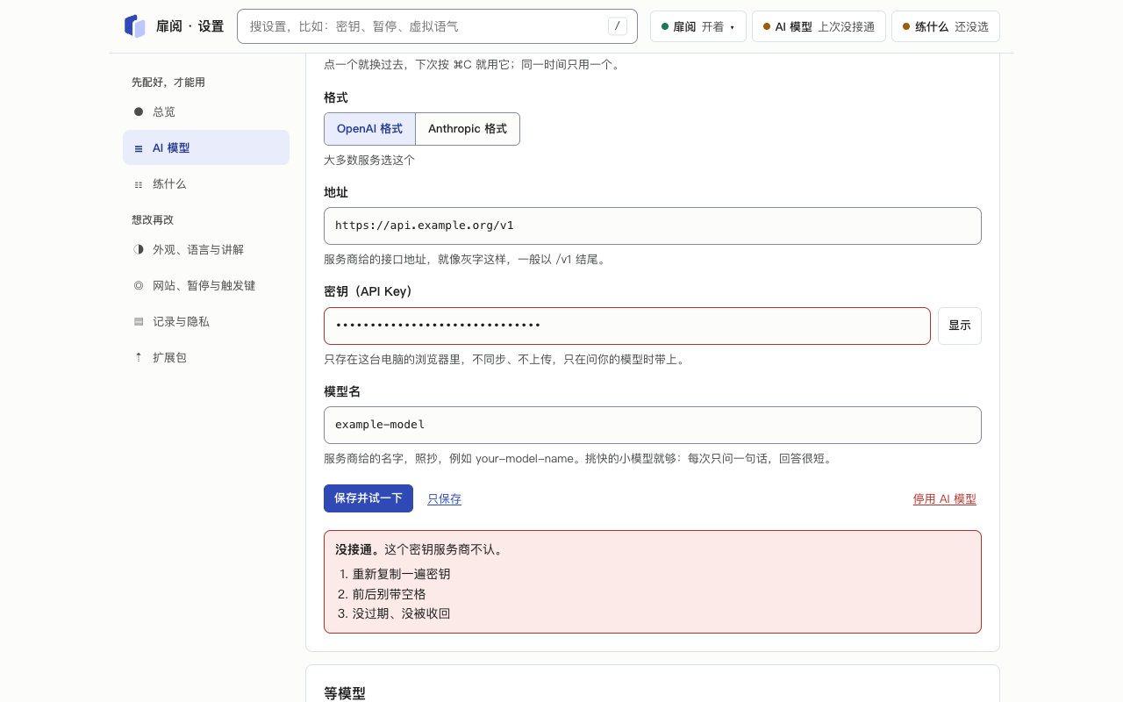Click the masked 密钥 API Key field
1123x702 pixels.
pos(627,326)
